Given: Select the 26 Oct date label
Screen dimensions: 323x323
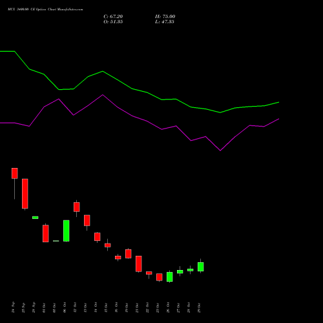Looking at the screenshot, I should (169, 307).
